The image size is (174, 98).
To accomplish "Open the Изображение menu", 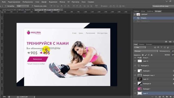I will [x=28, y=2].
